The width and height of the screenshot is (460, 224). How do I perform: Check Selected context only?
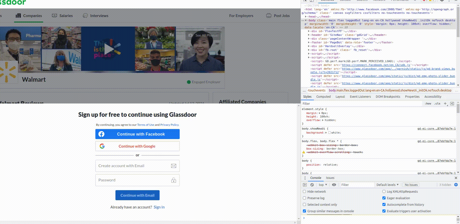[x=304, y=204]
